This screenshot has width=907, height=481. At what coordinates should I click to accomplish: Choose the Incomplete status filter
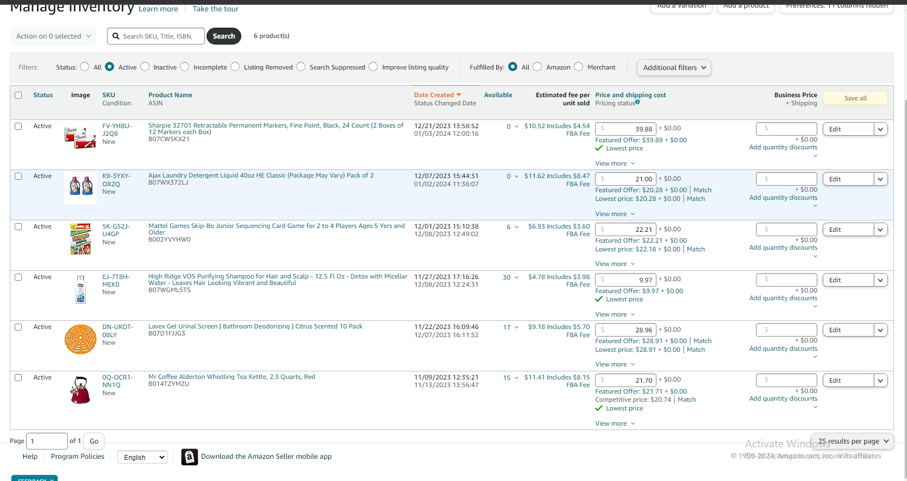185,67
